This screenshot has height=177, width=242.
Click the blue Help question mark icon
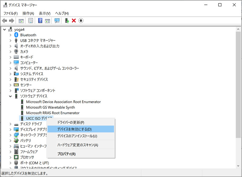pyautogui.click(x=40, y=21)
